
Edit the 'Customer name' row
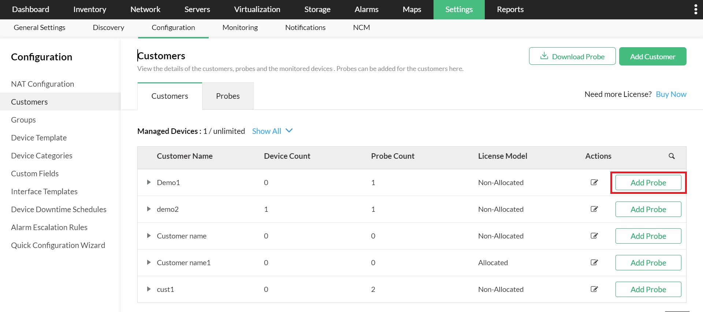[x=594, y=236]
